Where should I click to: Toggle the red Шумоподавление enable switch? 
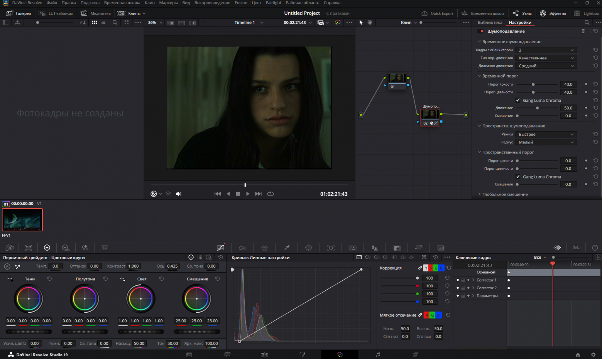click(481, 31)
